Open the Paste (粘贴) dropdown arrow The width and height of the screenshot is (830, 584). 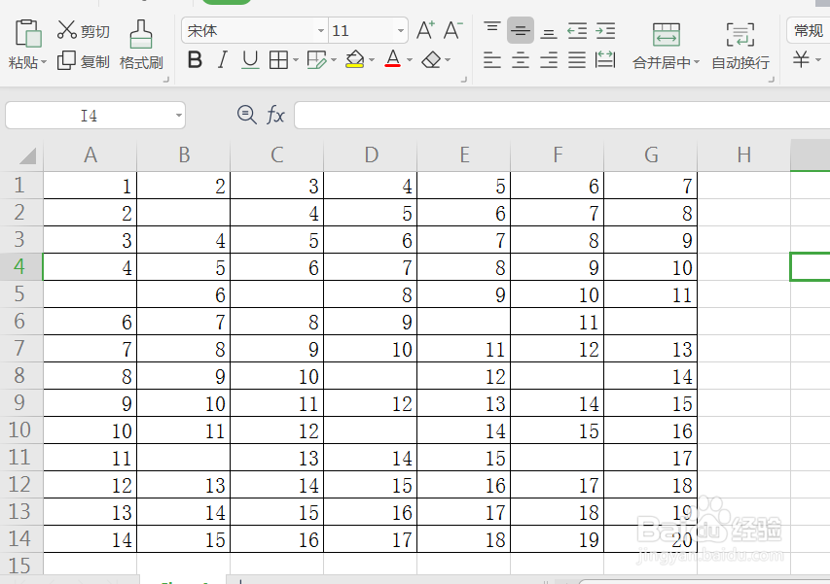coord(44,62)
